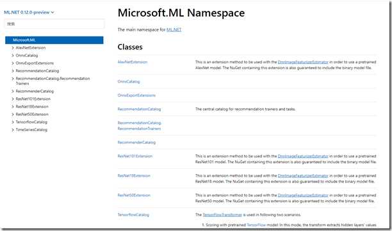Expand the OnnxCatalog tree chevron
392x231 pixels.
[x=13, y=56]
